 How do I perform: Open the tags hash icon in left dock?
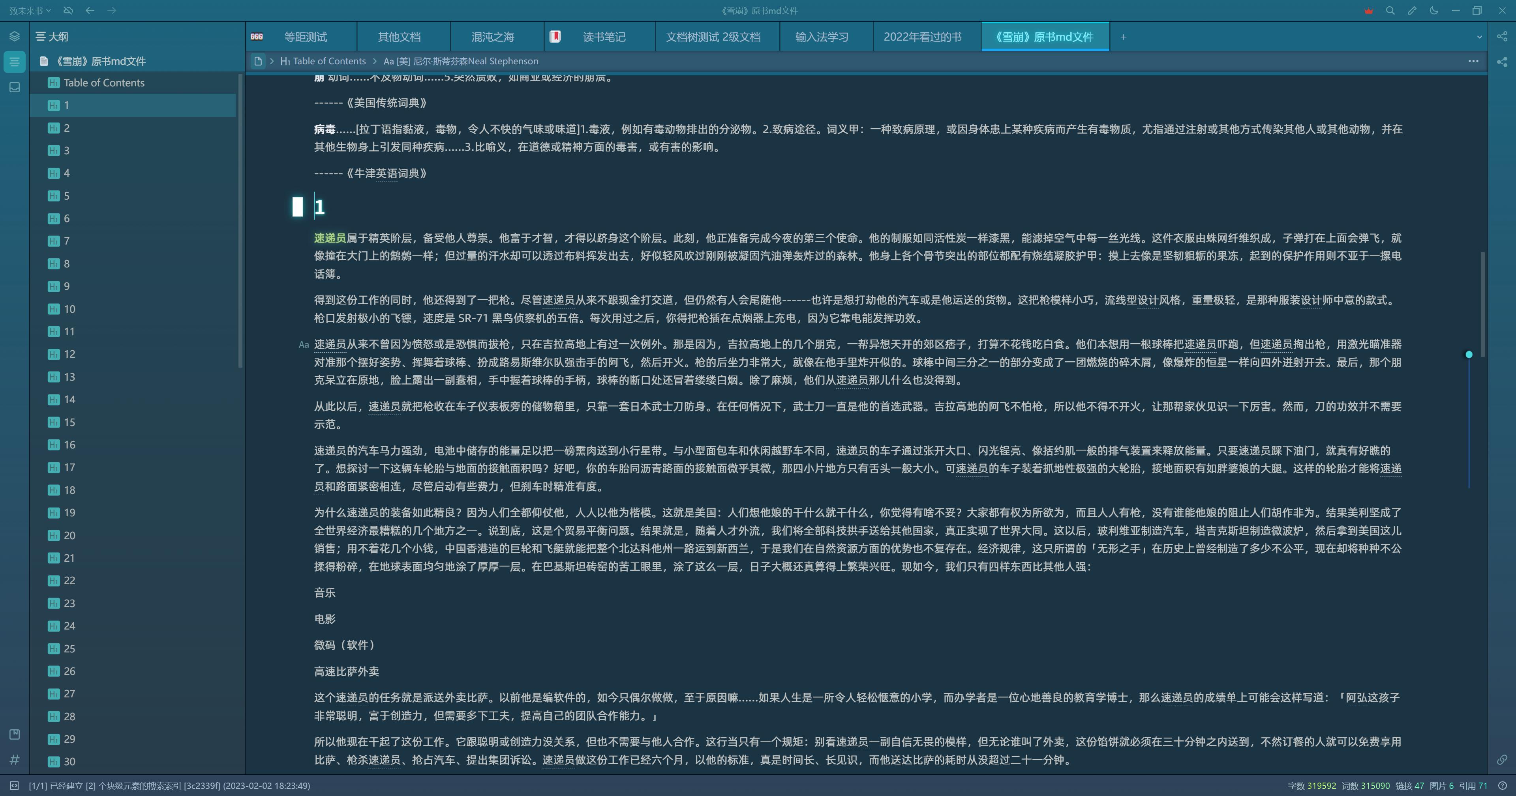15,760
